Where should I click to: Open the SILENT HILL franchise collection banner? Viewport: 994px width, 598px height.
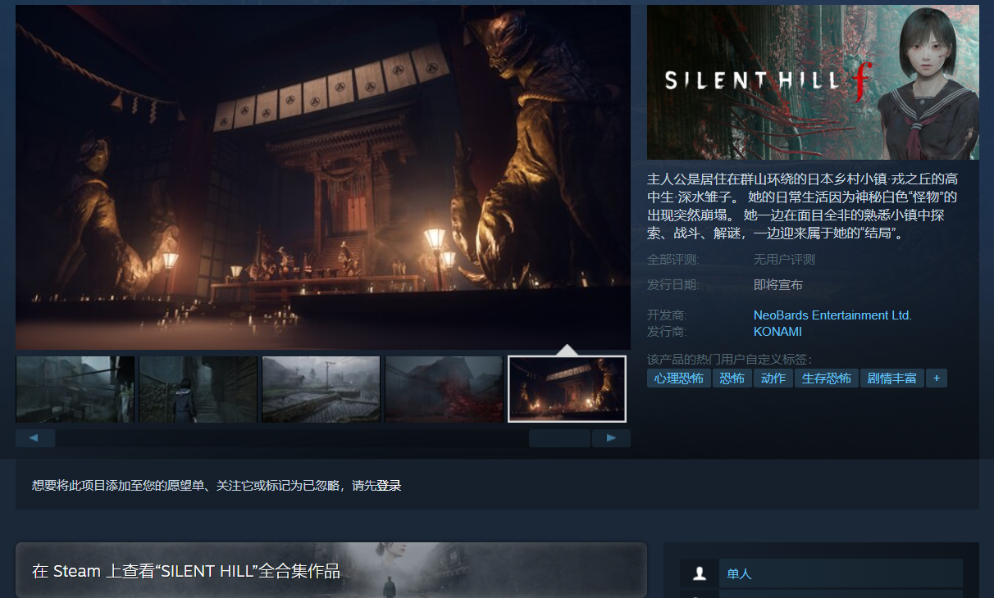click(331, 570)
